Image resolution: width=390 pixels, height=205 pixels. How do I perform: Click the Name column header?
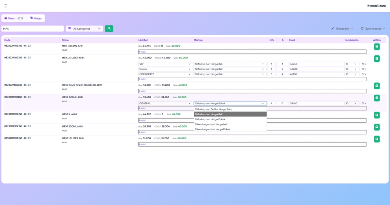click(x=65, y=40)
